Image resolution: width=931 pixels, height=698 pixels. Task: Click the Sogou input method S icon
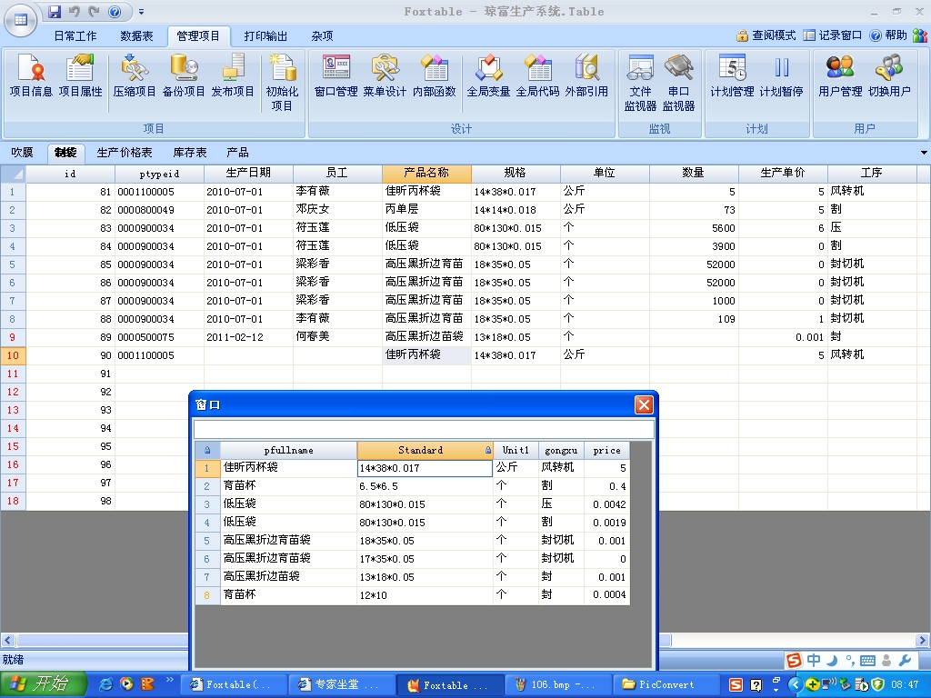(x=793, y=660)
